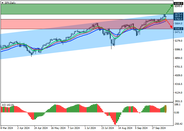Click the -250.42 oscillator scale value
Screen dimensions: 184x131
178,124
